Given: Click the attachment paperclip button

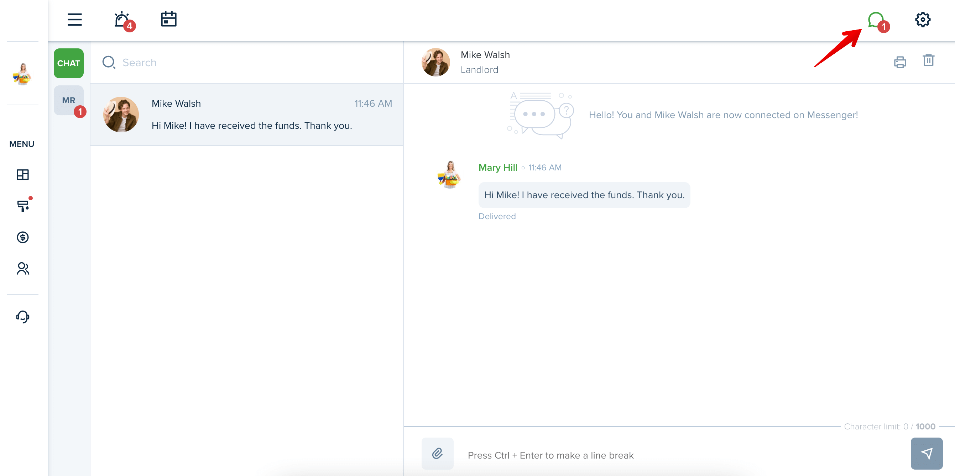Looking at the screenshot, I should pyautogui.click(x=437, y=454).
